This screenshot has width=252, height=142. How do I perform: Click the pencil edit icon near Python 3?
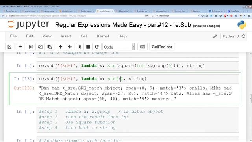(x=215, y=36)
